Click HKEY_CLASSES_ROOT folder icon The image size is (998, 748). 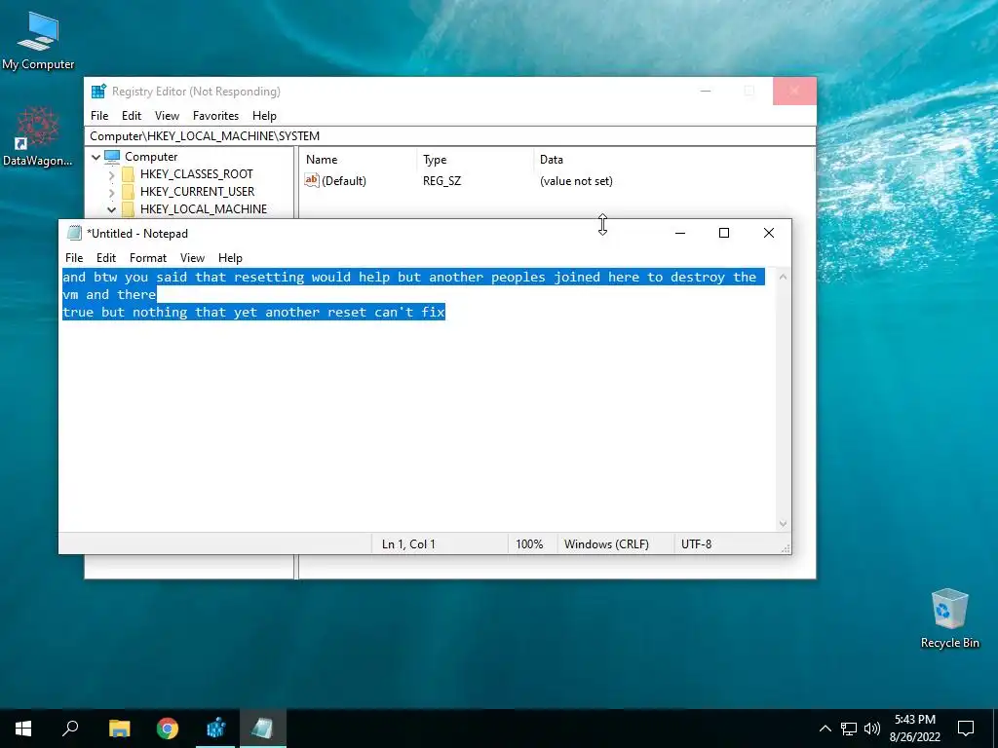pos(128,174)
